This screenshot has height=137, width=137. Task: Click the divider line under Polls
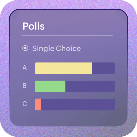(x=68, y=36)
